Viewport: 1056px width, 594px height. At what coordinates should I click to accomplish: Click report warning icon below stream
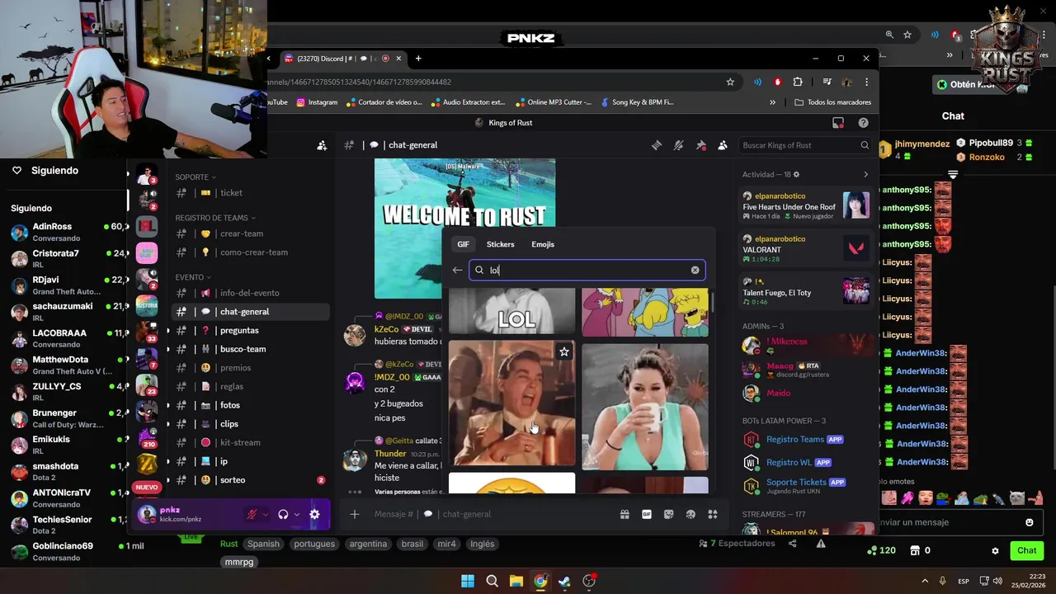821,544
